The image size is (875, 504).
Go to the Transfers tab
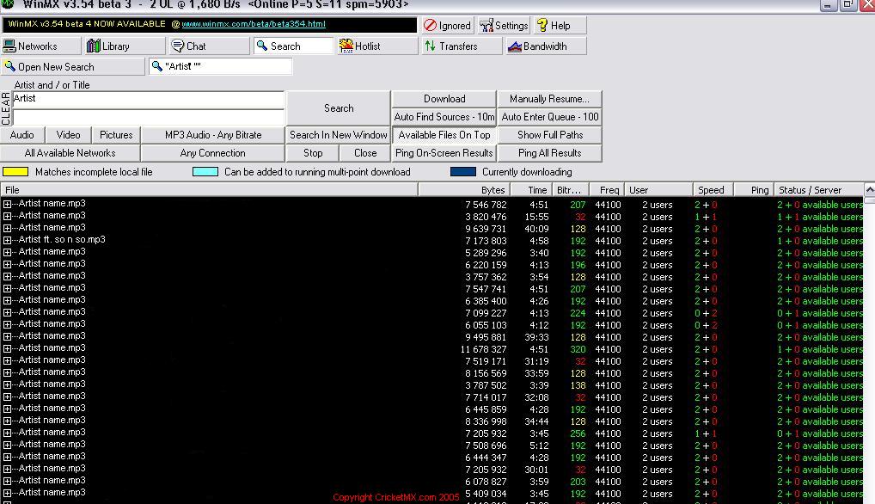(x=461, y=46)
